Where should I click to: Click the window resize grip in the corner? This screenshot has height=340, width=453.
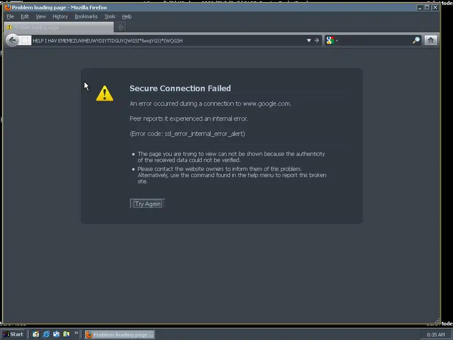point(438,321)
